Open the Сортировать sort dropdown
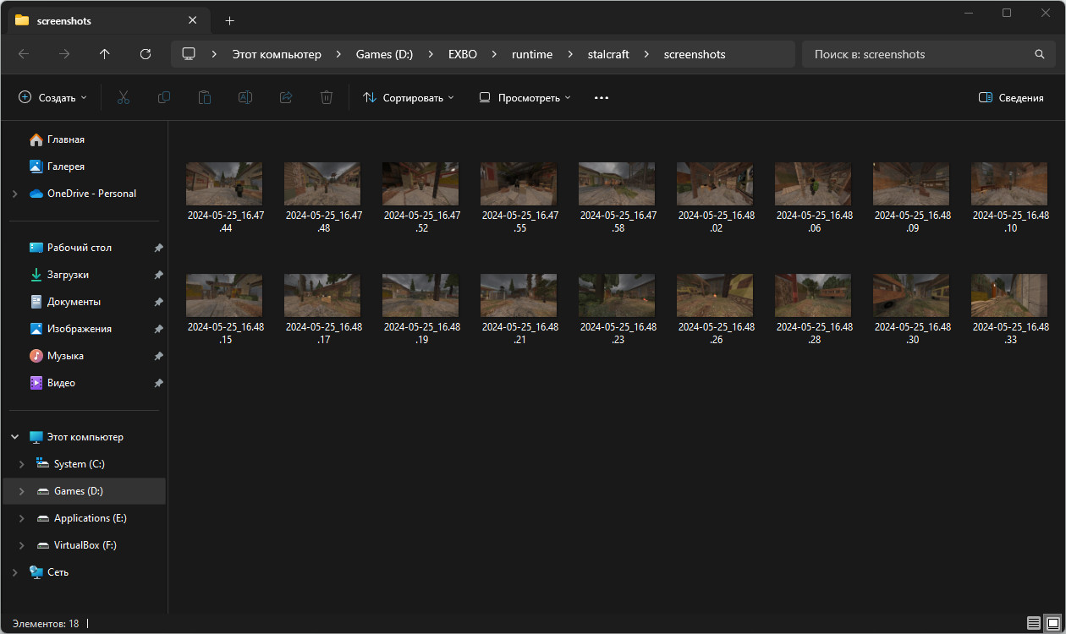1066x634 pixels. pyautogui.click(x=409, y=98)
